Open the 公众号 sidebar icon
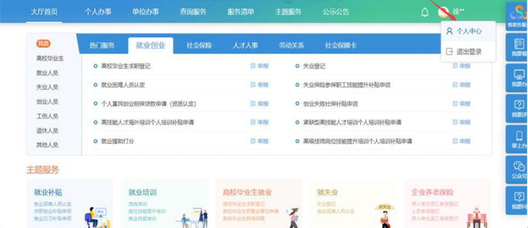The width and height of the screenshot is (528, 228). (517, 169)
